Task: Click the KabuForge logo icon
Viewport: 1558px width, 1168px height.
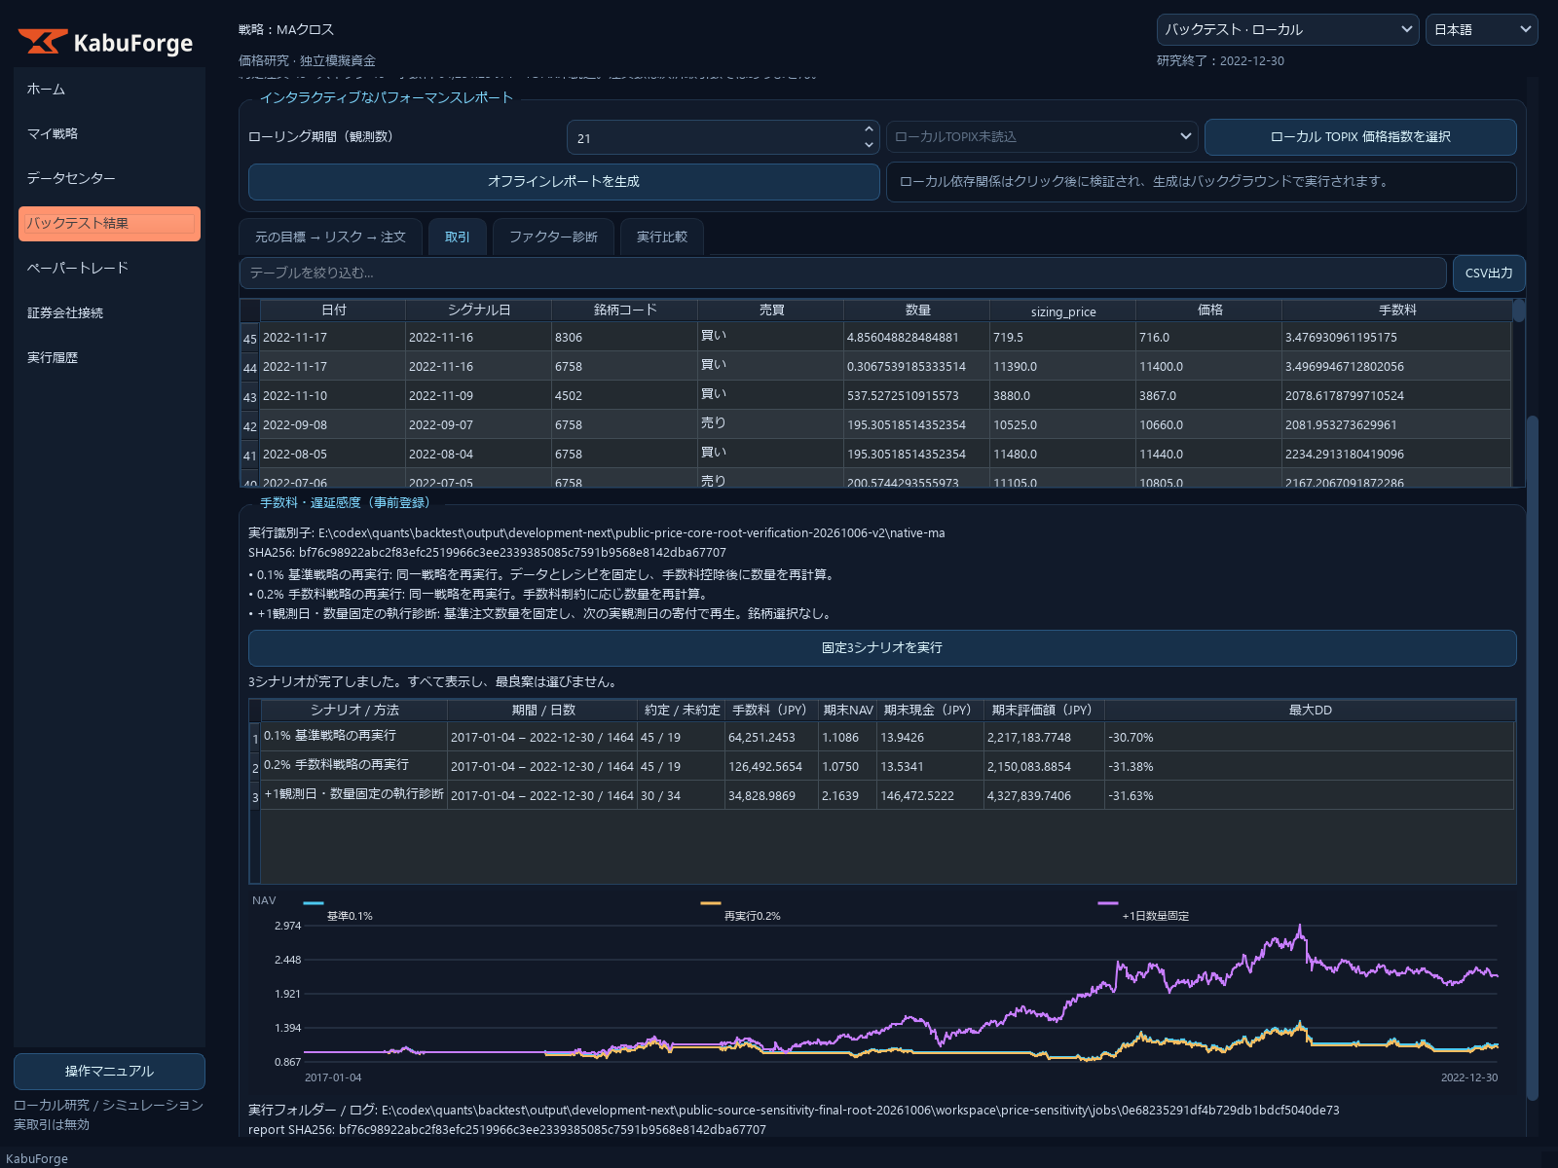Action: 42,42
